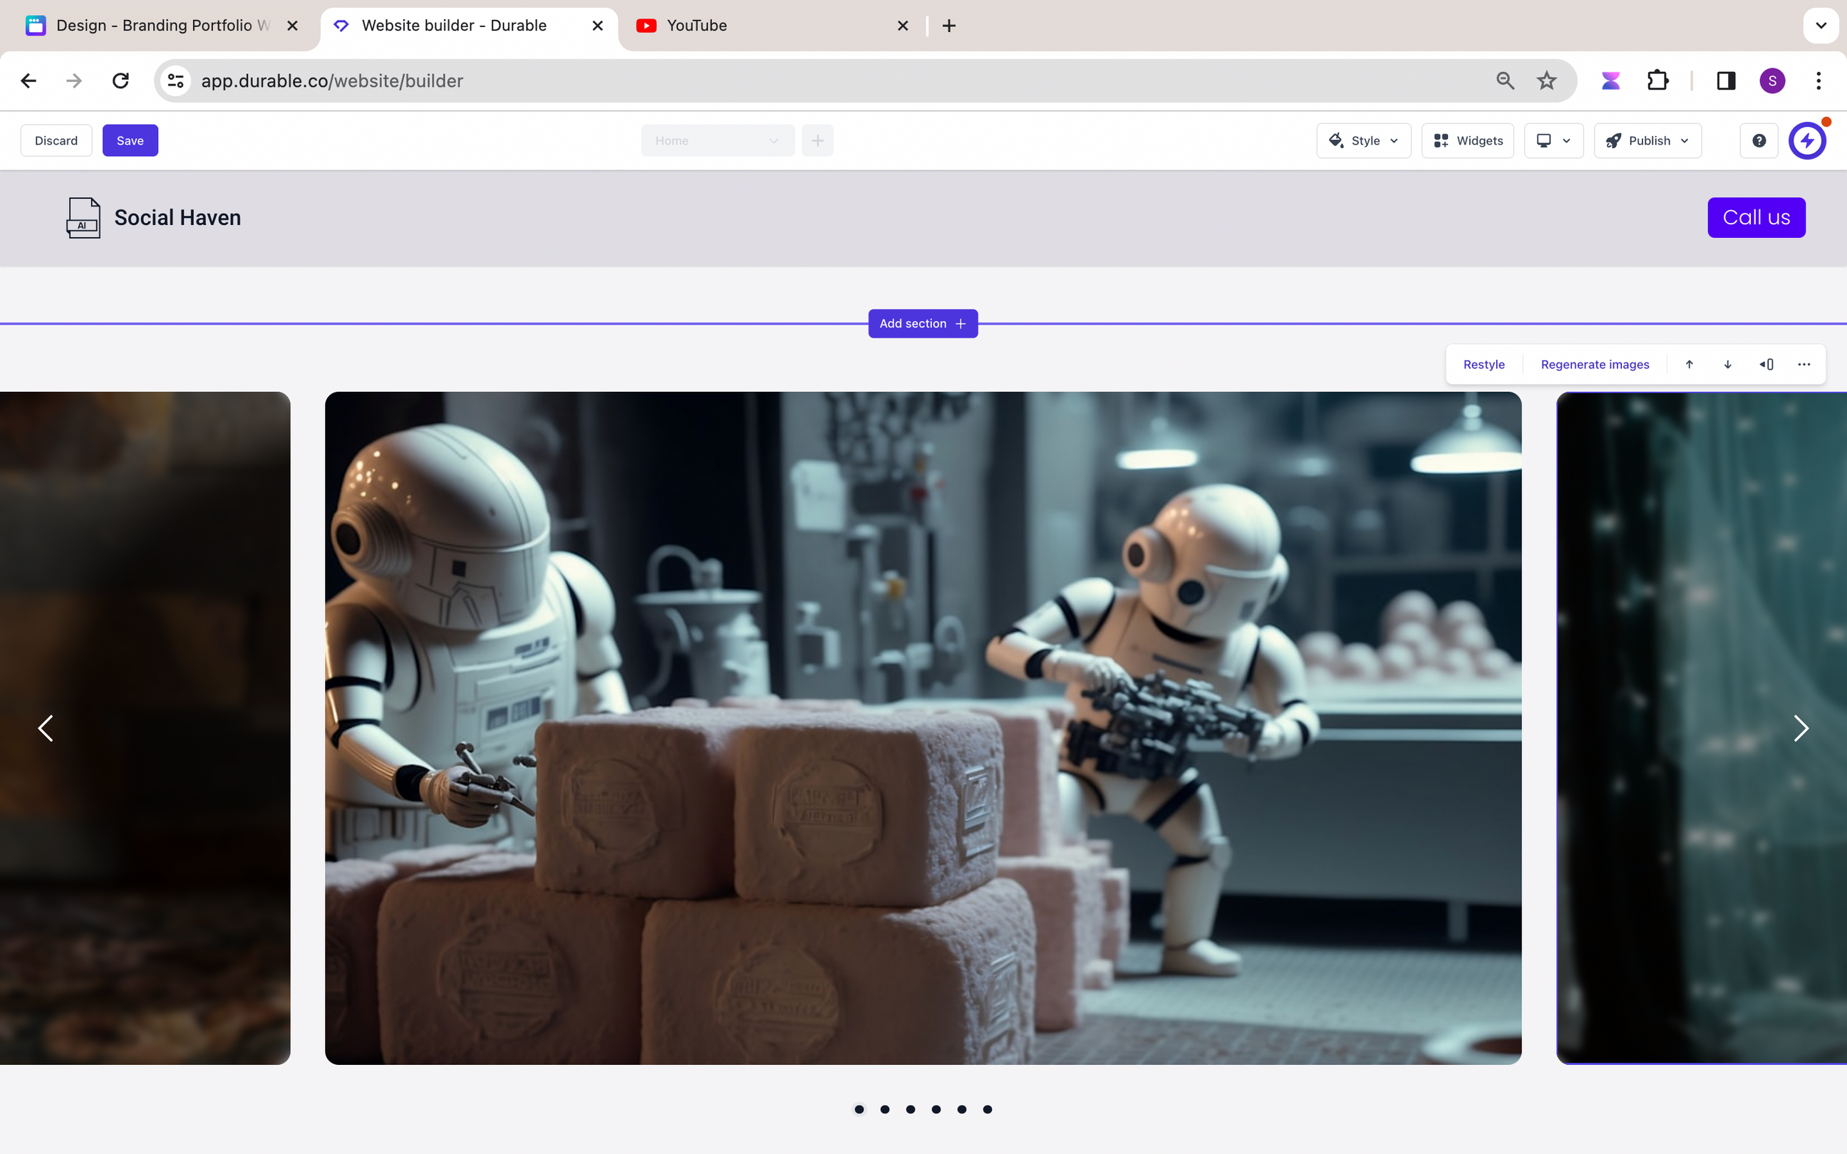Open the profile avatar labeled S
1847x1154 pixels.
[1772, 81]
